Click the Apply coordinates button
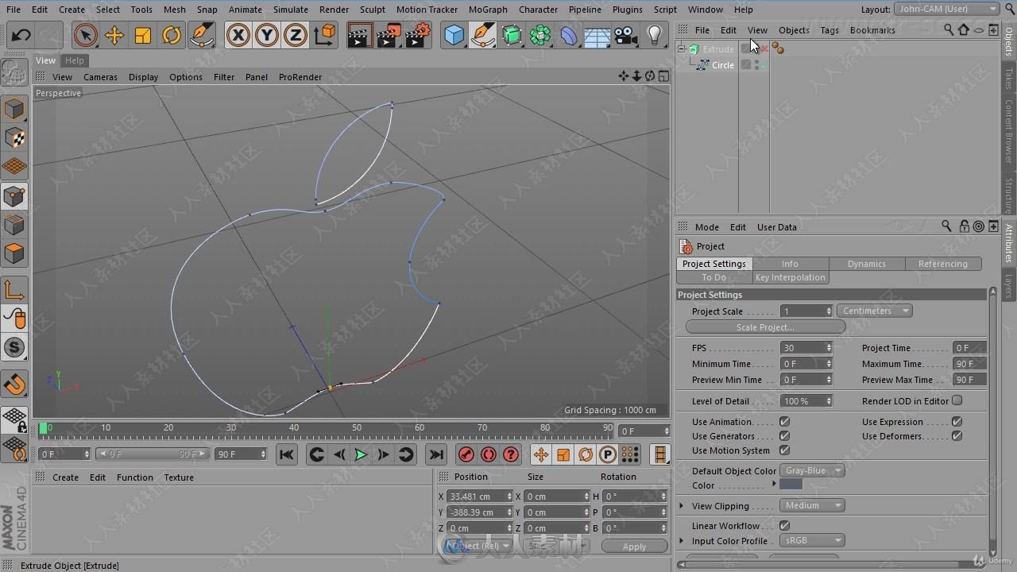 (x=634, y=547)
